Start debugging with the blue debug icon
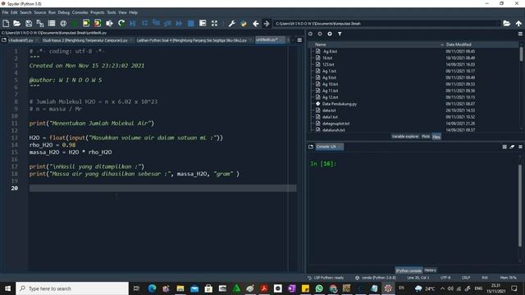525x295 pixels. (x=133, y=24)
